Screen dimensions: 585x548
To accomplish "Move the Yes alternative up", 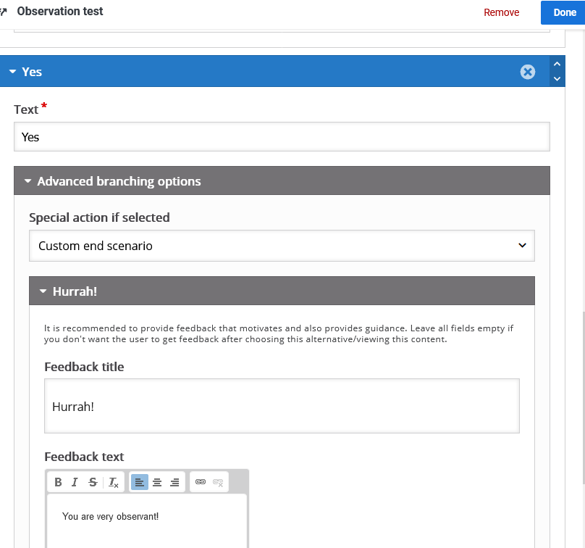I will (x=557, y=65).
